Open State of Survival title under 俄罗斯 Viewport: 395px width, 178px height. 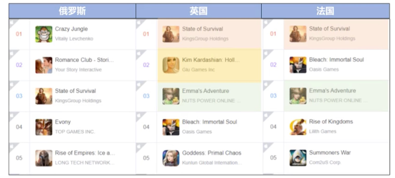(x=75, y=91)
